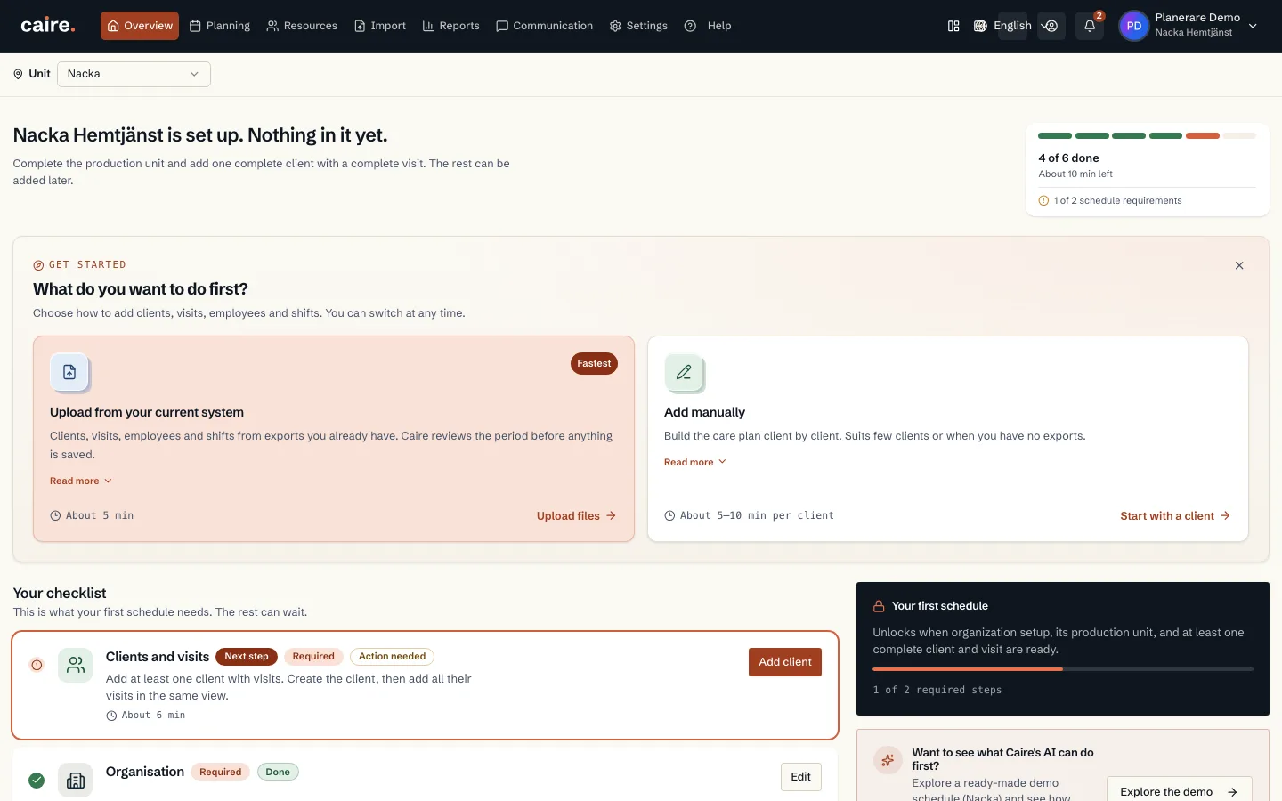Click the pencil icon in Add manually card
Screen dimensions: 1282x801
(684, 373)
